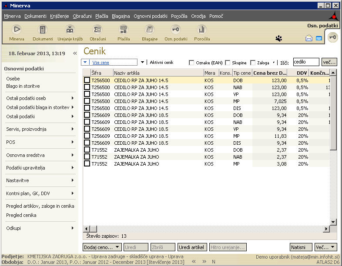Viewport: 342px width, 266px height.
Task: Click the paw print icon
Action: point(279,38)
